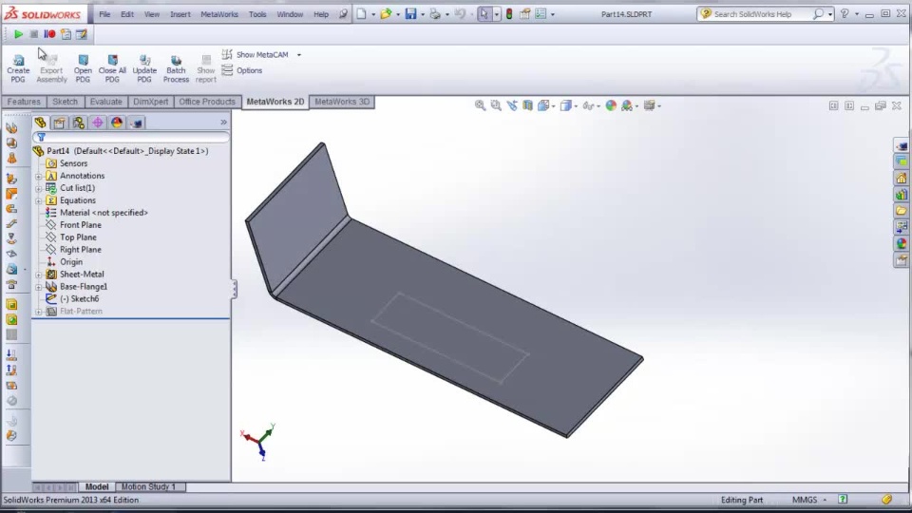Switch to the Features tab

pos(24,102)
